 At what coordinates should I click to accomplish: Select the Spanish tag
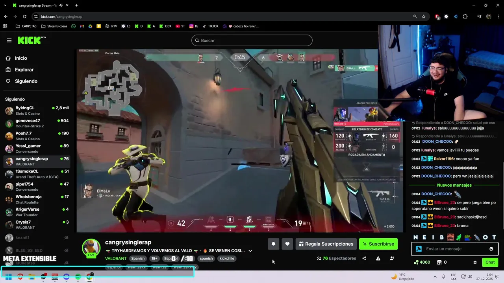tap(138, 259)
